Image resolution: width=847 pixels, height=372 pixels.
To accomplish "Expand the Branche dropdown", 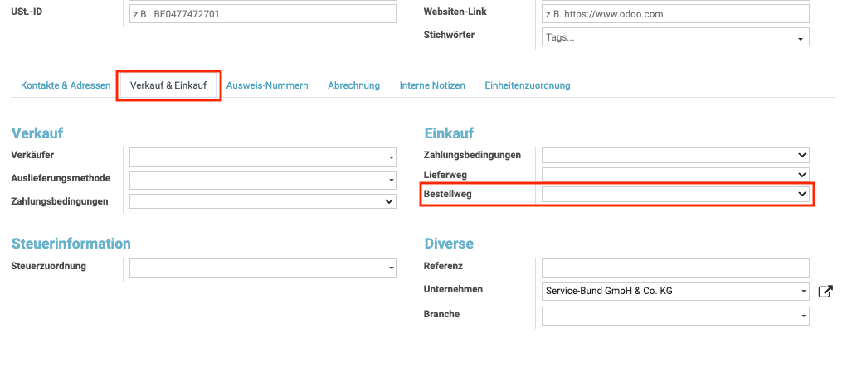I will 674,316.
